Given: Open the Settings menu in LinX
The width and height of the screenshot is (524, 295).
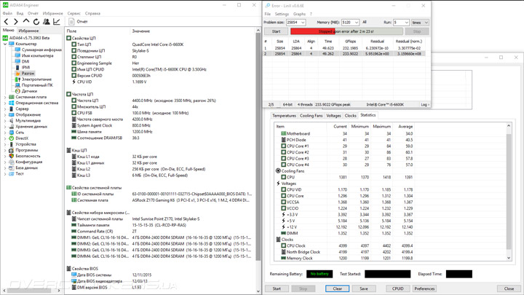Looking at the screenshot, I should 282,14.
